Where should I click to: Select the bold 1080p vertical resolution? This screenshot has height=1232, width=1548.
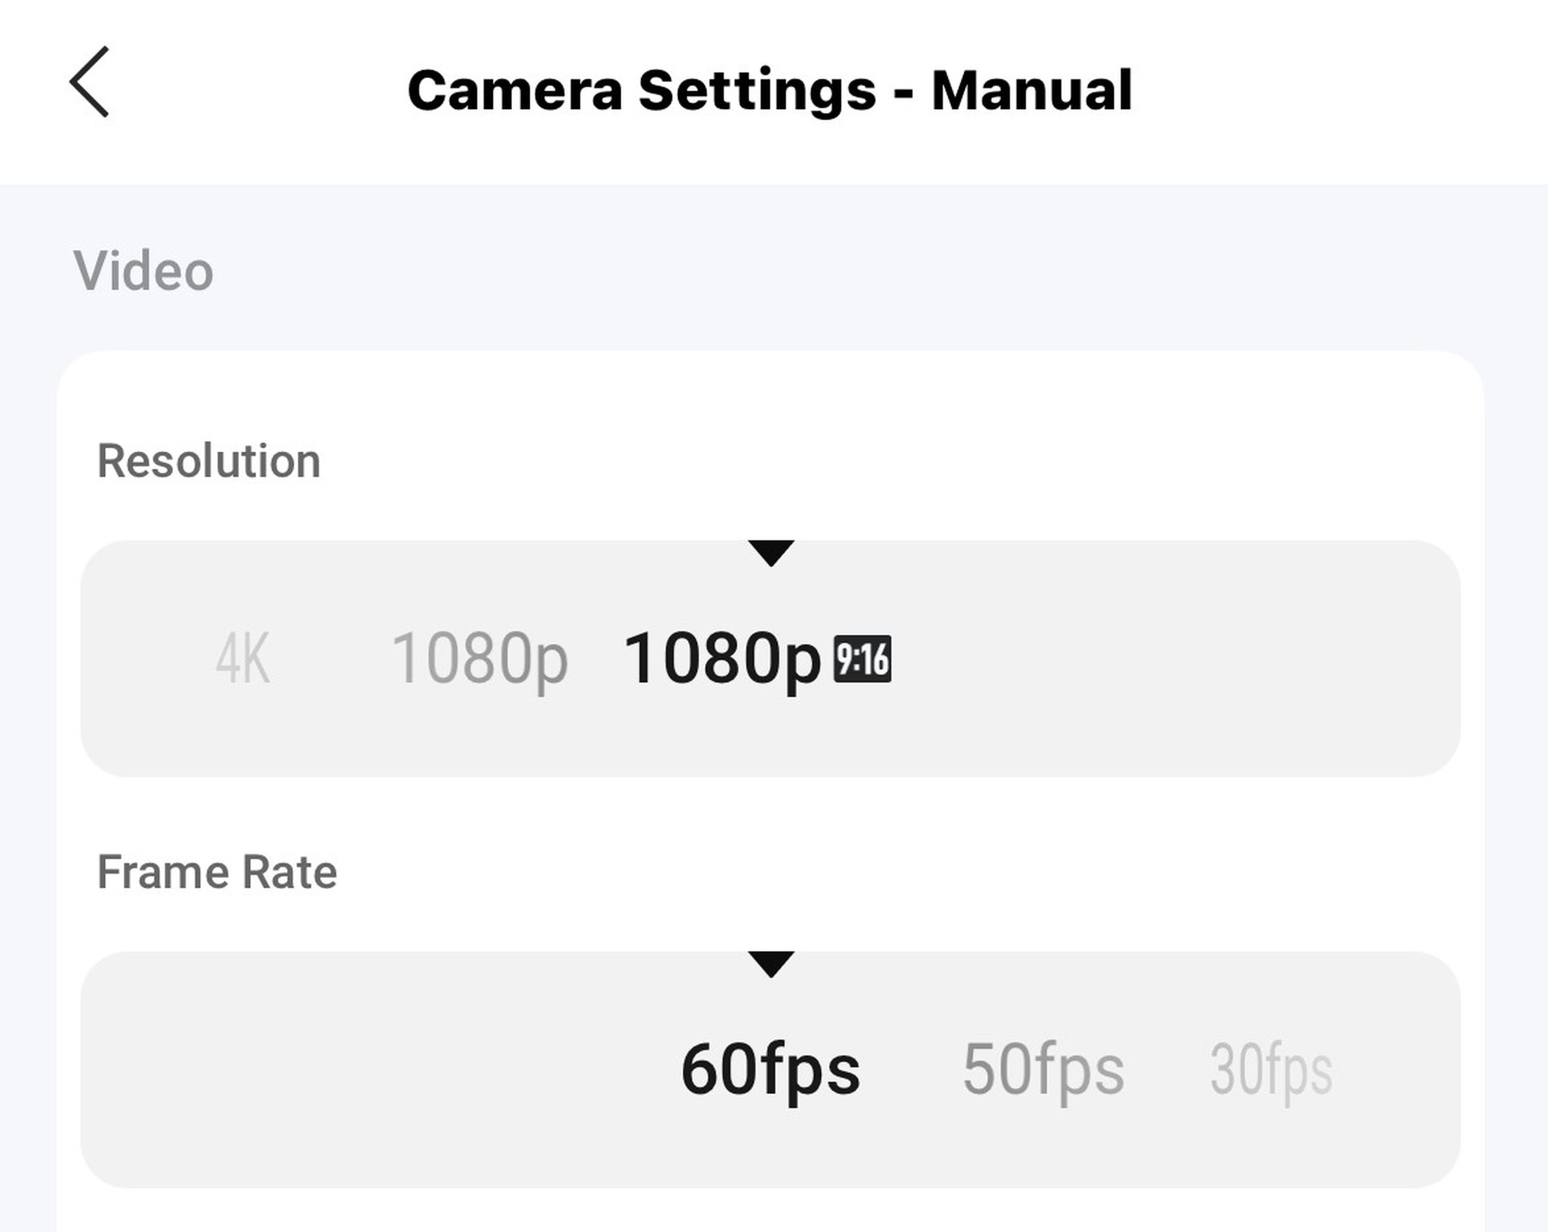coord(722,659)
